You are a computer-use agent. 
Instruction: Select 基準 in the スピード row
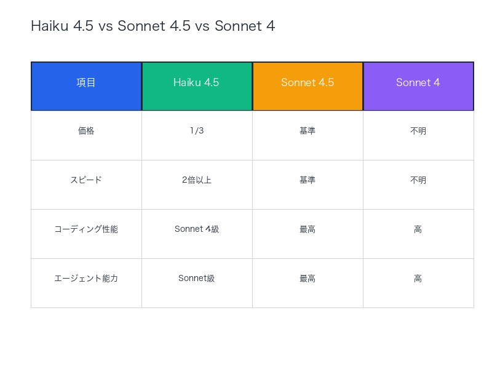click(307, 180)
